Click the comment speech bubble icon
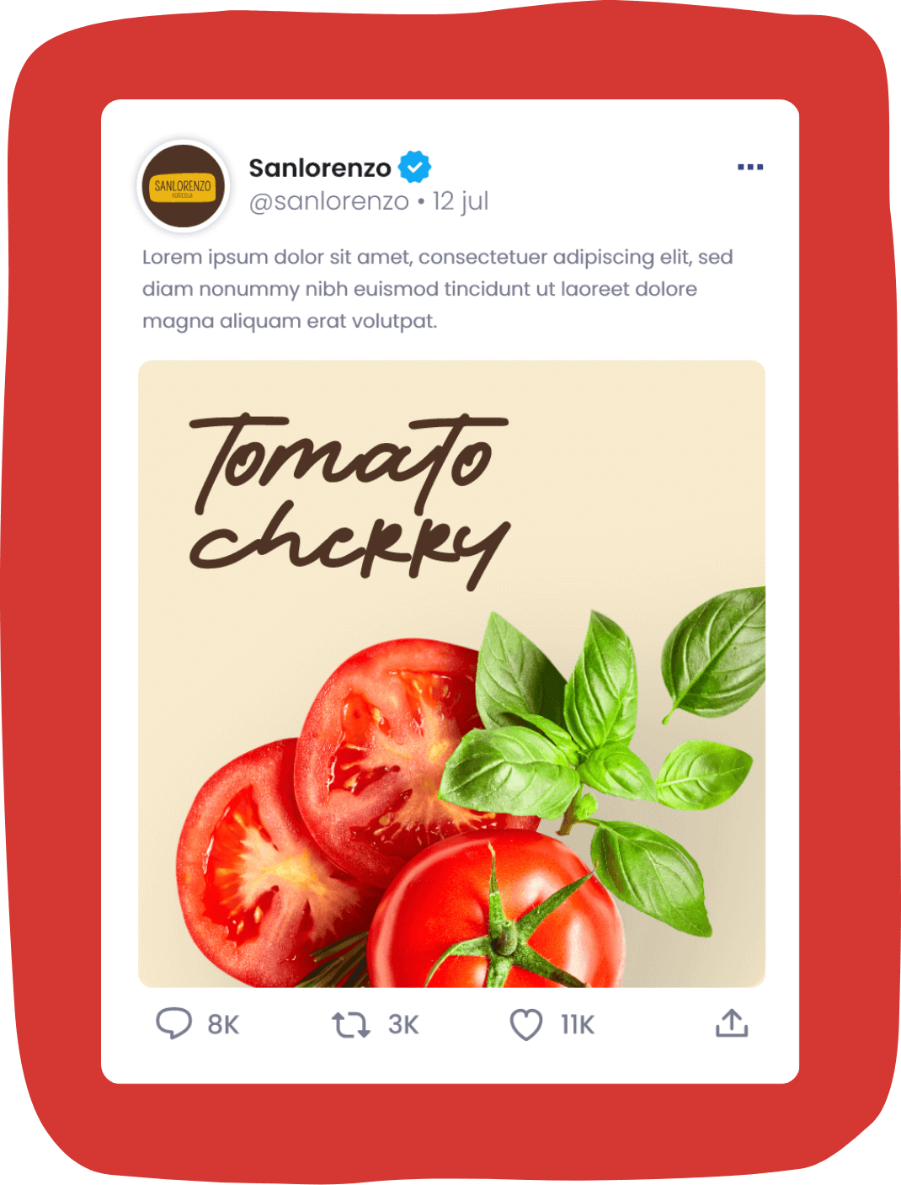 coord(173,1024)
